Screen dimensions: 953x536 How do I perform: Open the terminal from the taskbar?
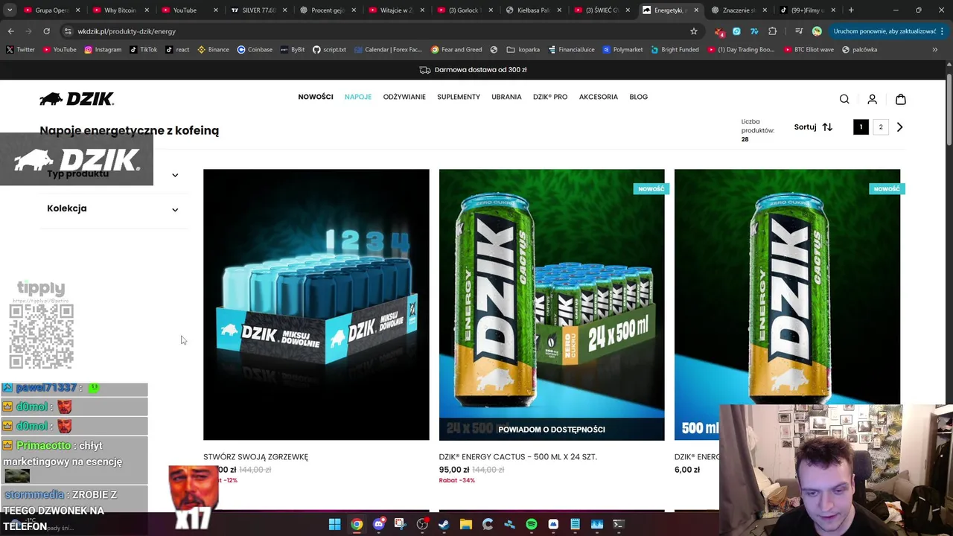[619, 524]
